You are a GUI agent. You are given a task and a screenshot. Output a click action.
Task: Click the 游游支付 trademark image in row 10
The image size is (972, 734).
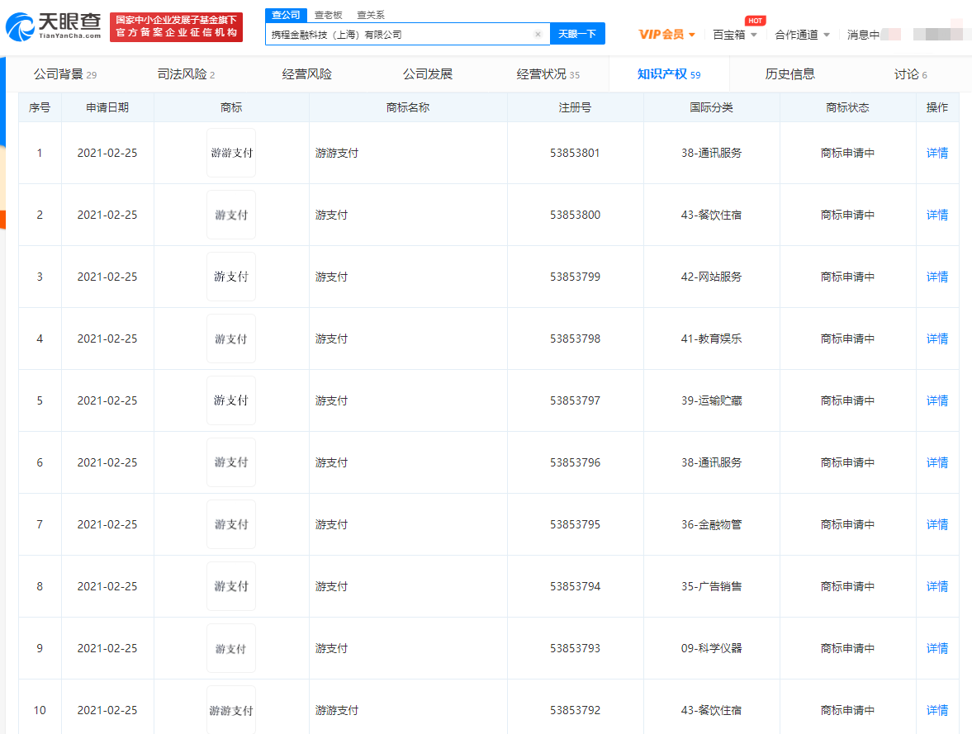[231, 709]
